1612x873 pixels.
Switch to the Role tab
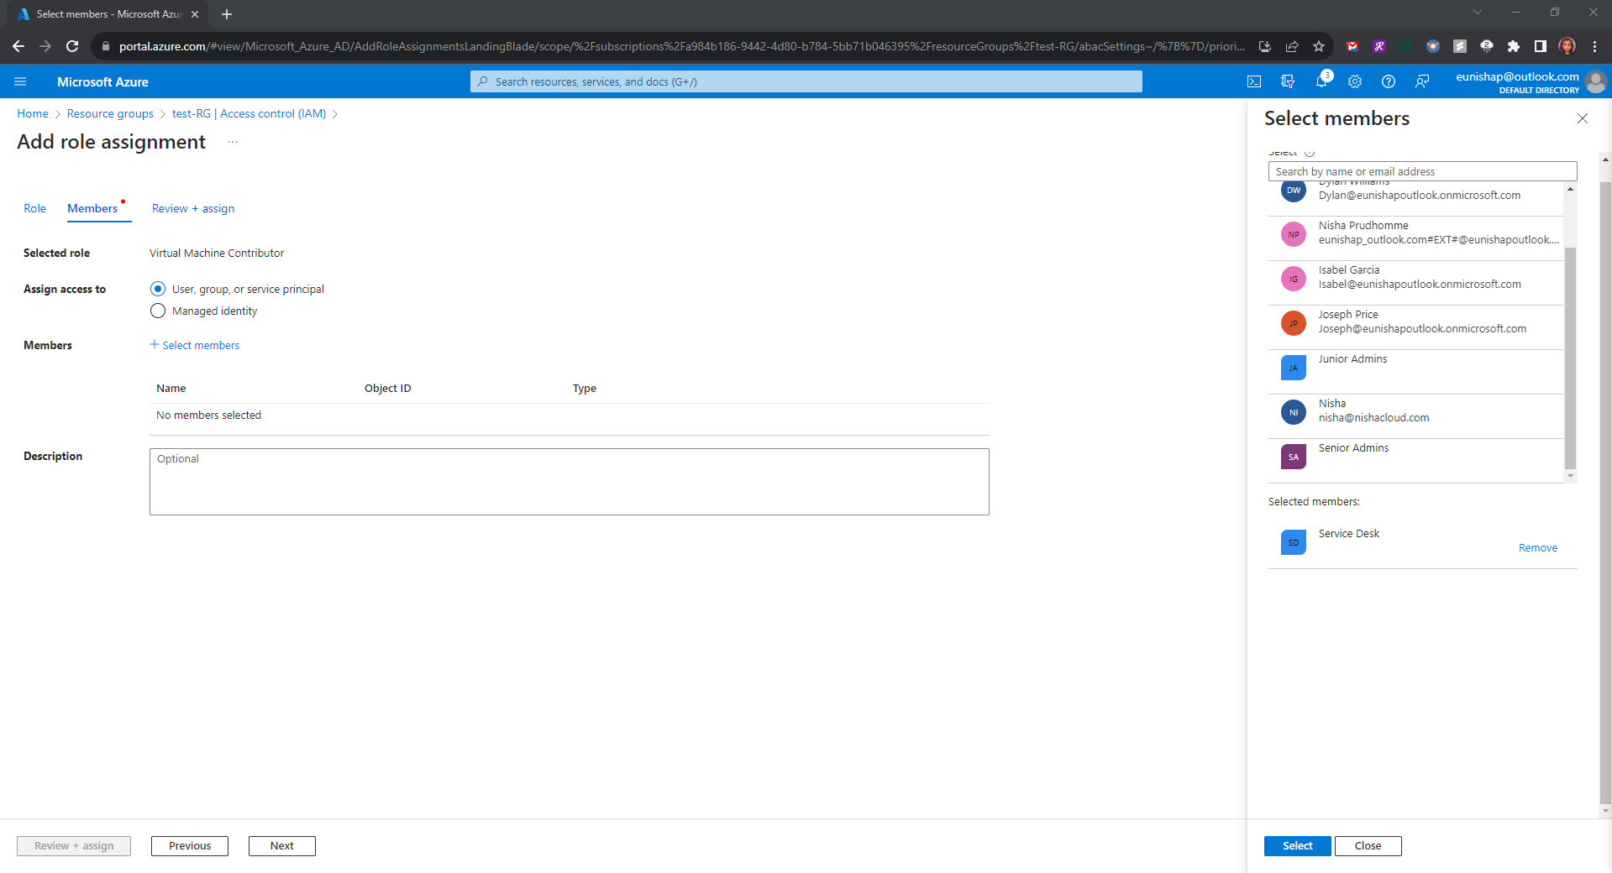pos(34,208)
